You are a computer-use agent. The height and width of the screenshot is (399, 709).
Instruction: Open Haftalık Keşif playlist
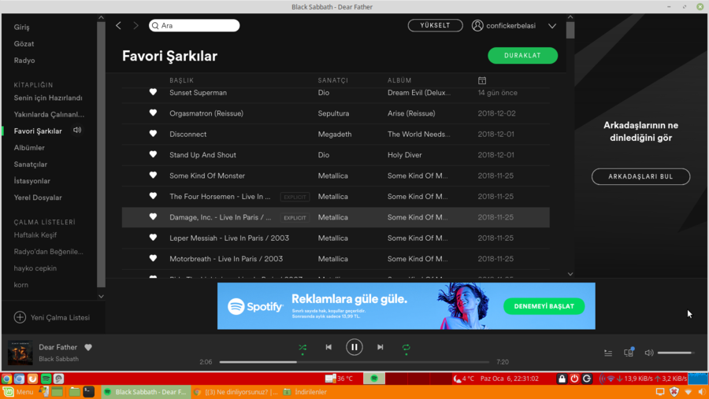tap(35, 235)
